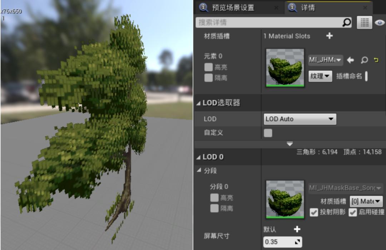Collapse the LOD 0 section
Screen dimensions: 386x250
(x=199, y=157)
